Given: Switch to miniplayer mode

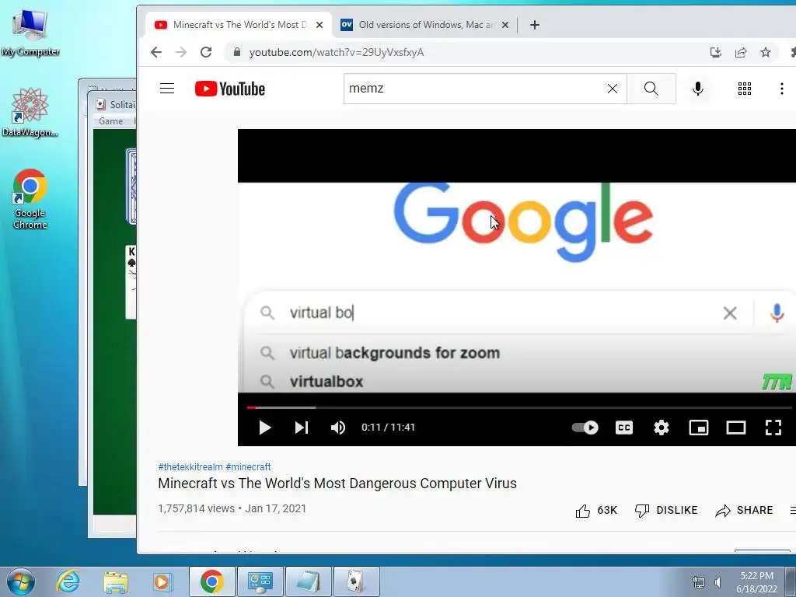Looking at the screenshot, I should [x=699, y=428].
